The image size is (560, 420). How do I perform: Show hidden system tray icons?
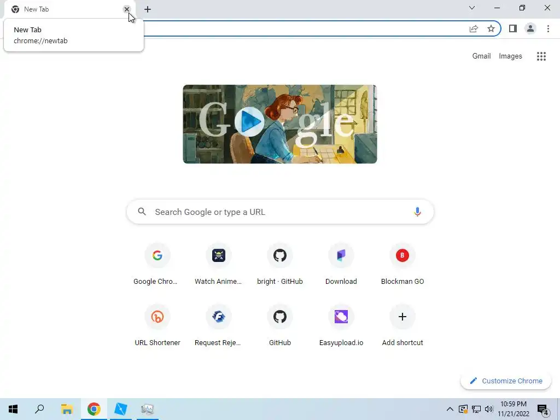point(450,409)
